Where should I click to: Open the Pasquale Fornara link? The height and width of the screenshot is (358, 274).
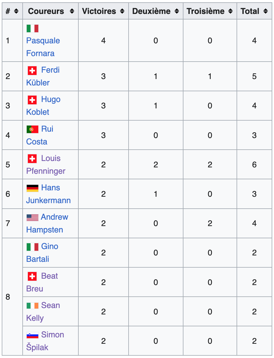(43, 41)
